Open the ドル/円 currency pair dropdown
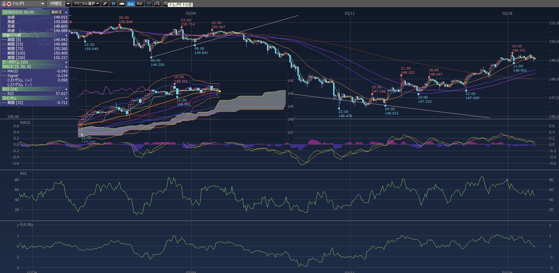The image size is (559, 273). [43, 4]
